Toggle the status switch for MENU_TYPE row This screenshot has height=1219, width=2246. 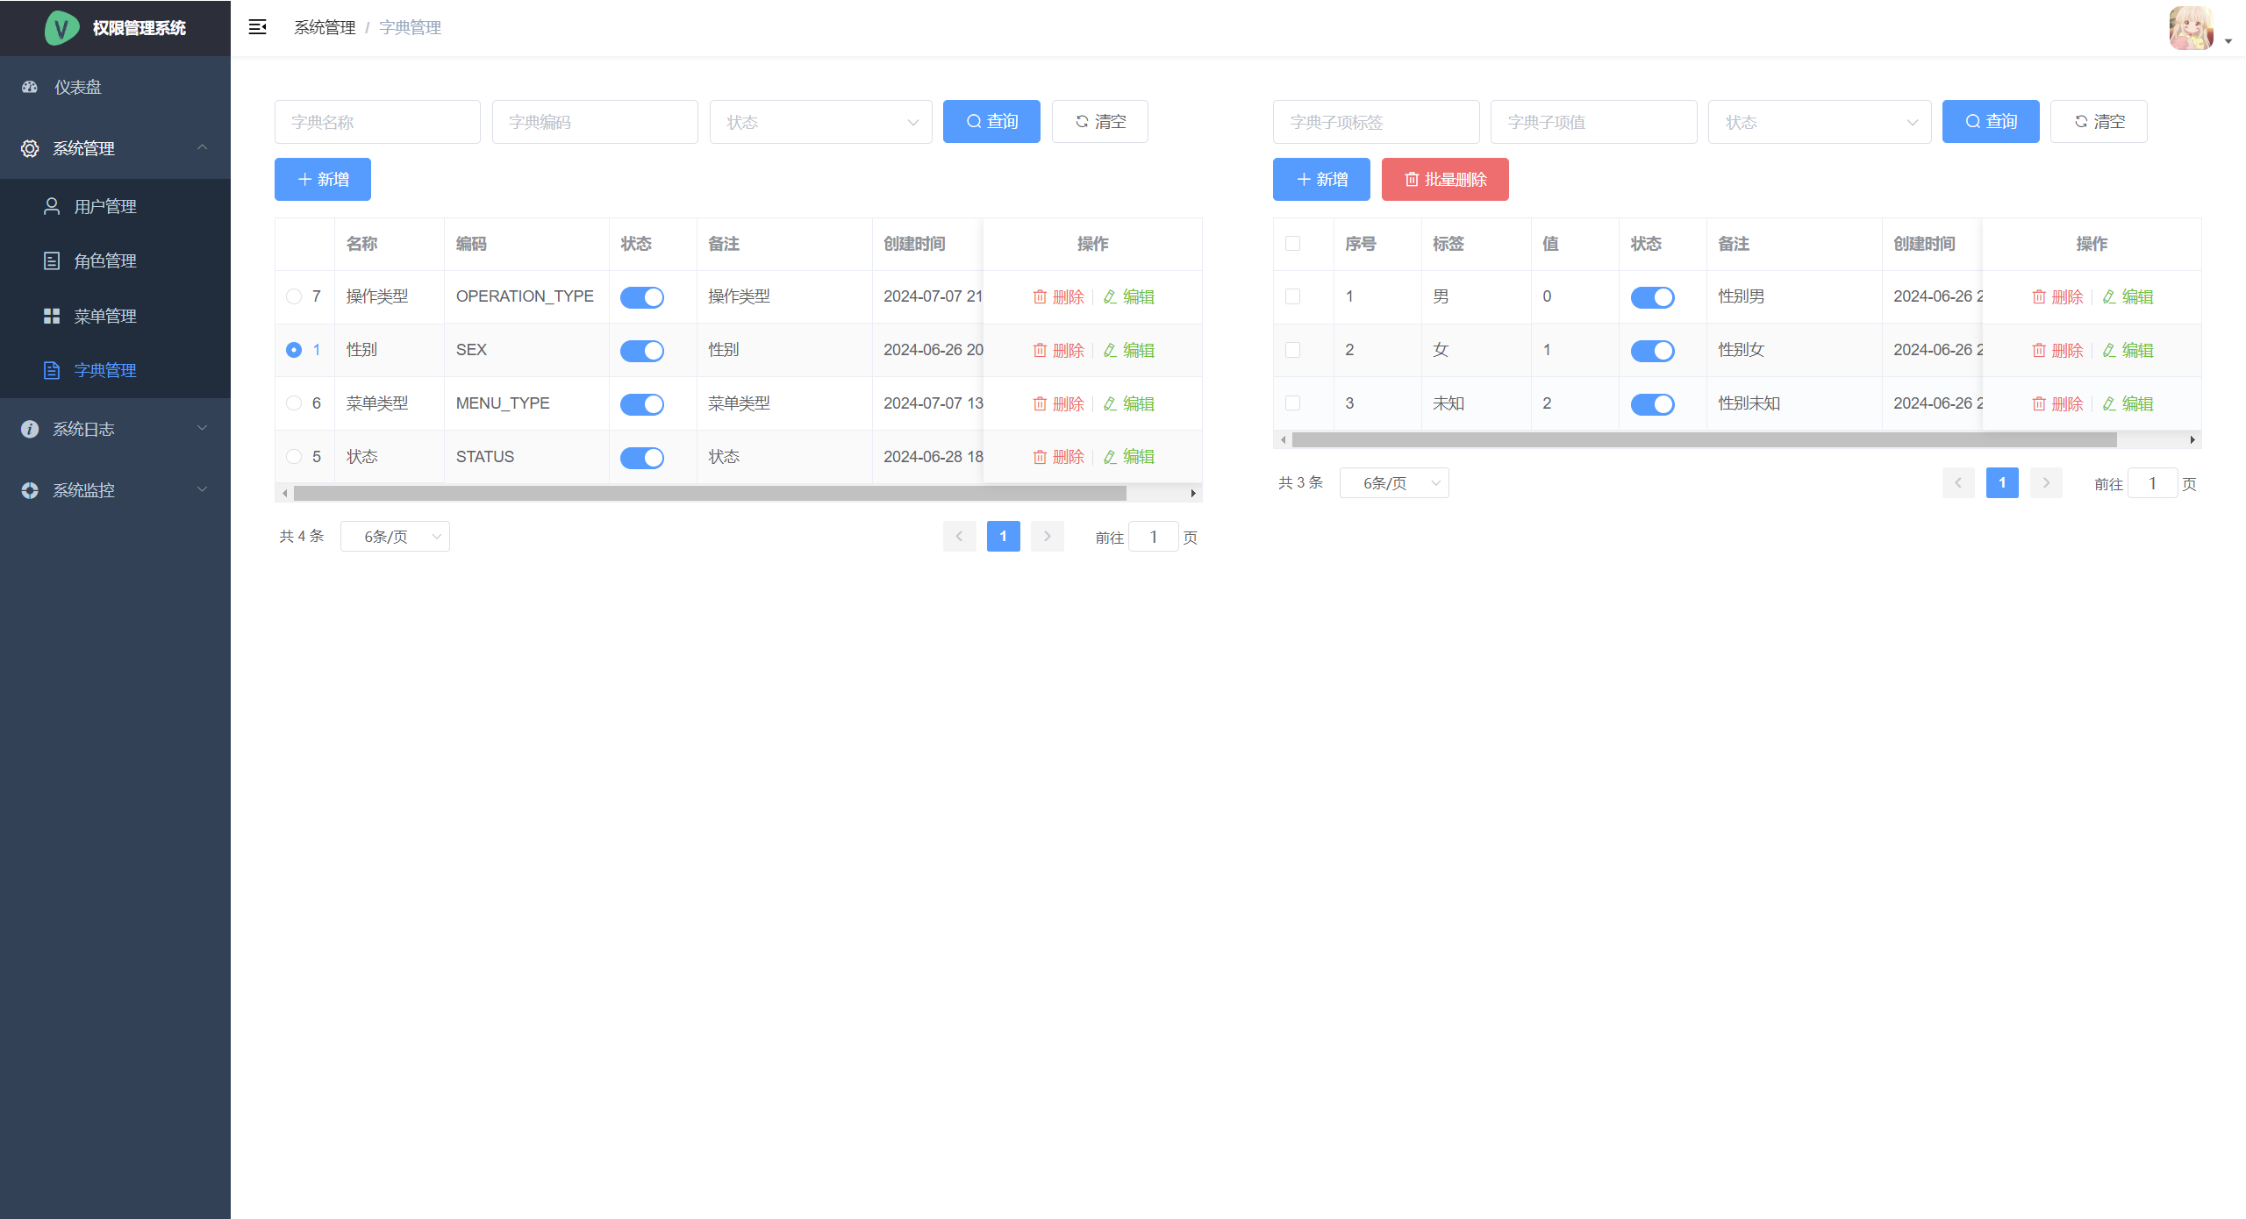[642, 403]
